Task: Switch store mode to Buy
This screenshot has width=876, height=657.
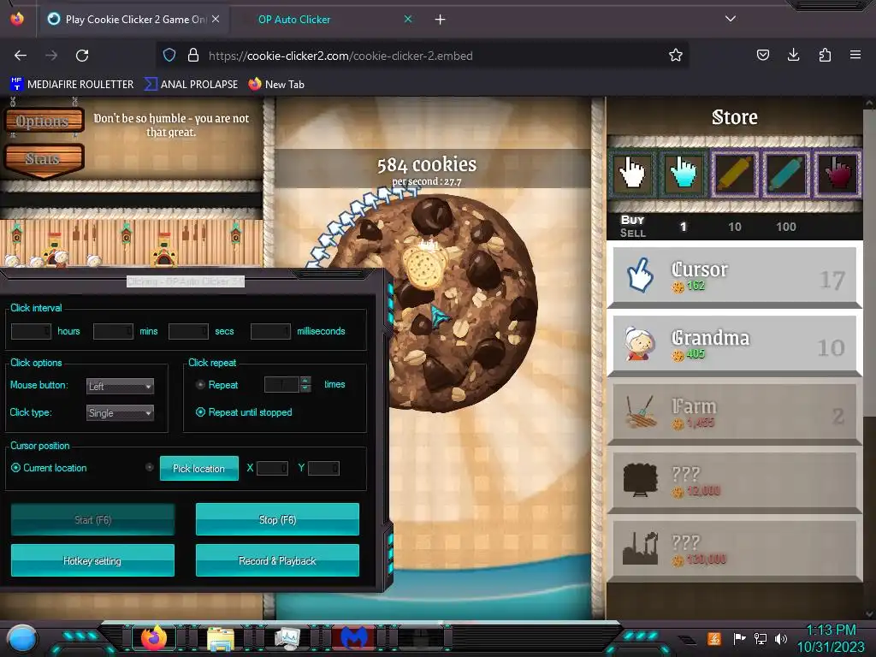Action: 632,220
